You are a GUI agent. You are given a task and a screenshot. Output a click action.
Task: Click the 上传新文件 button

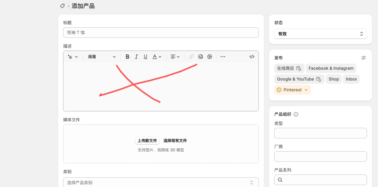pyautogui.click(x=147, y=141)
